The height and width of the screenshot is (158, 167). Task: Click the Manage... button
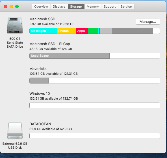[148, 22]
